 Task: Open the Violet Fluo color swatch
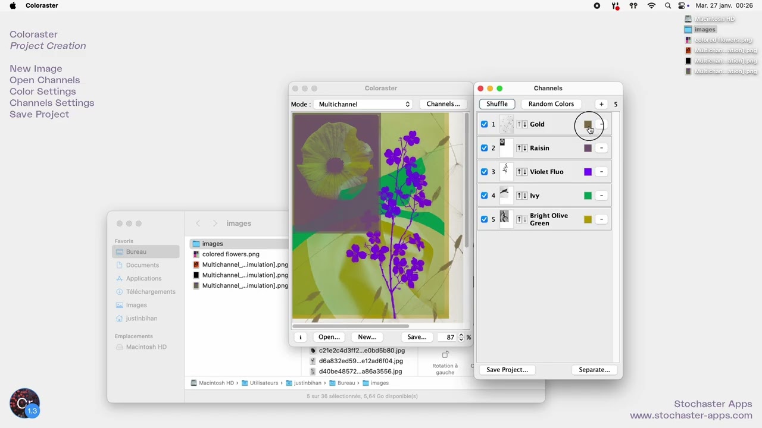pos(588,172)
